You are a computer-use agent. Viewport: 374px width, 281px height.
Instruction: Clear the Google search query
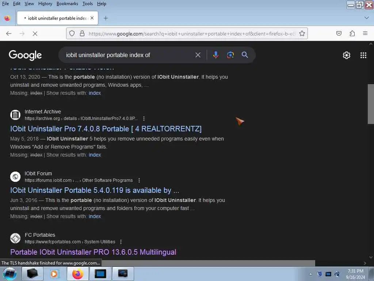[x=198, y=55]
